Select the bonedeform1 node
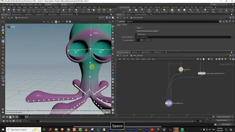Screen dimensions: 235x132 pyautogui.click(x=169, y=103)
